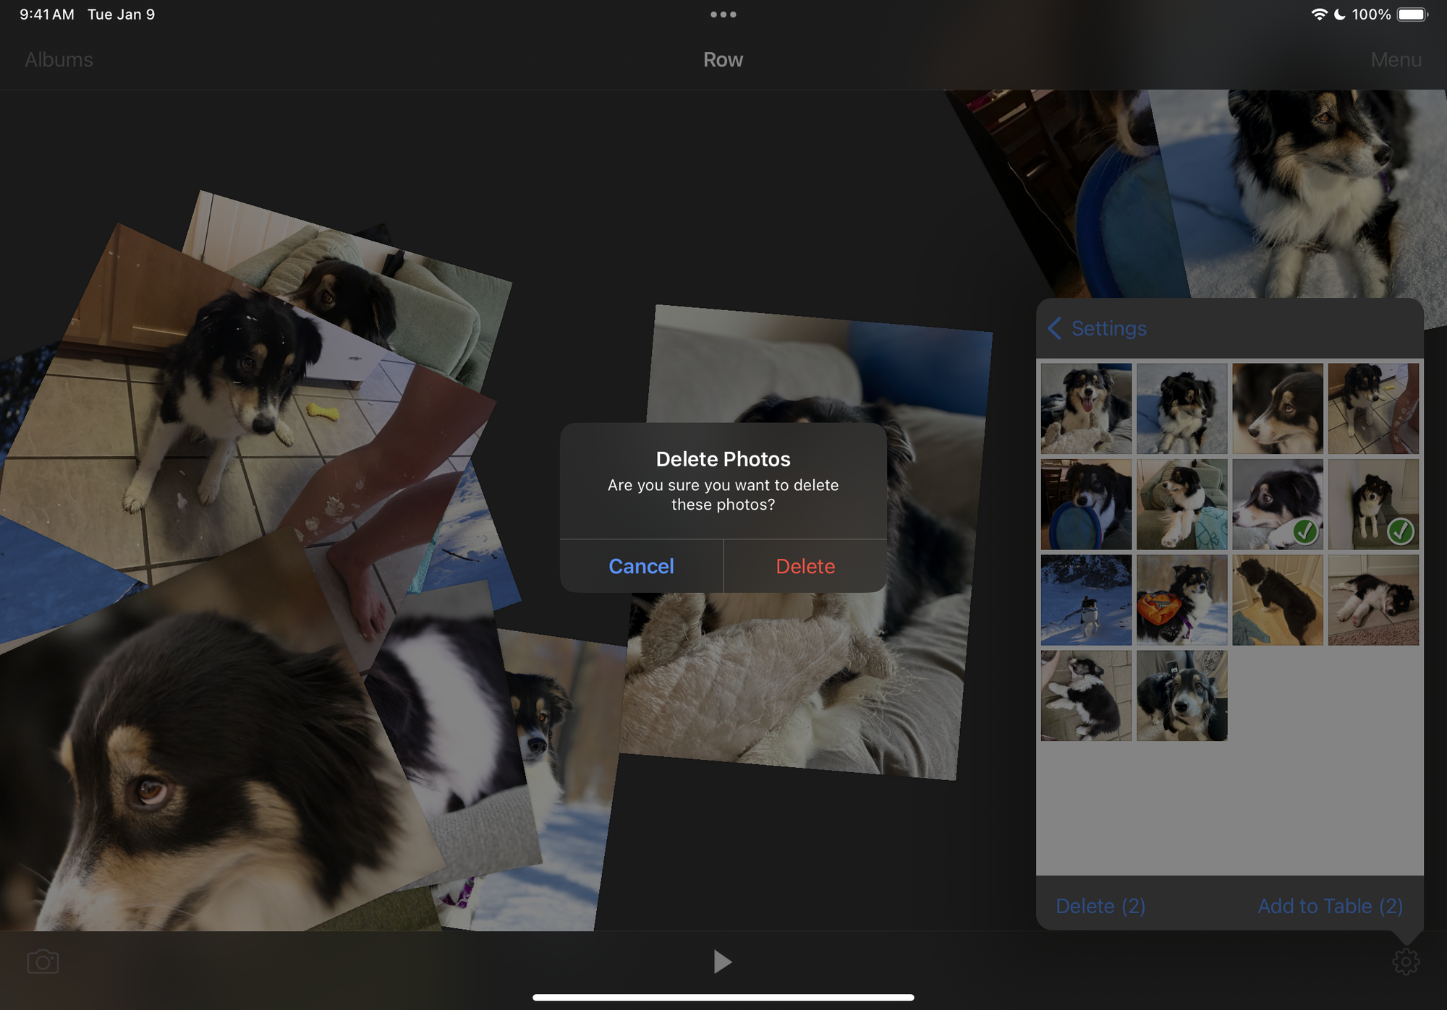The width and height of the screenshot is (1447, 1010).
Task: Confirm Delete in the dialog
Action: [x=805, y=566]
